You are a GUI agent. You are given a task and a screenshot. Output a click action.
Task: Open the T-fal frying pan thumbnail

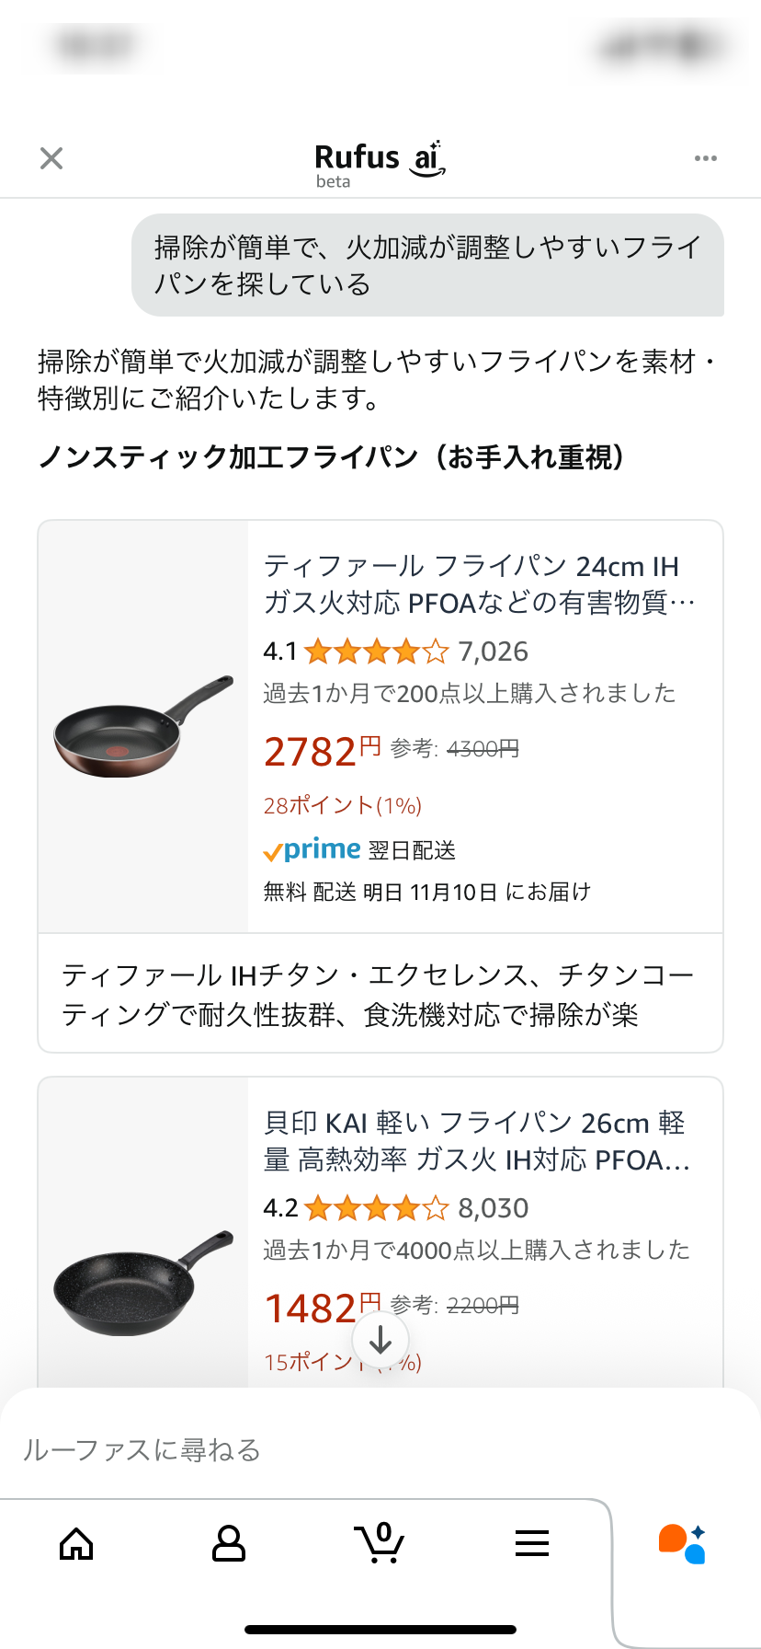143,726
